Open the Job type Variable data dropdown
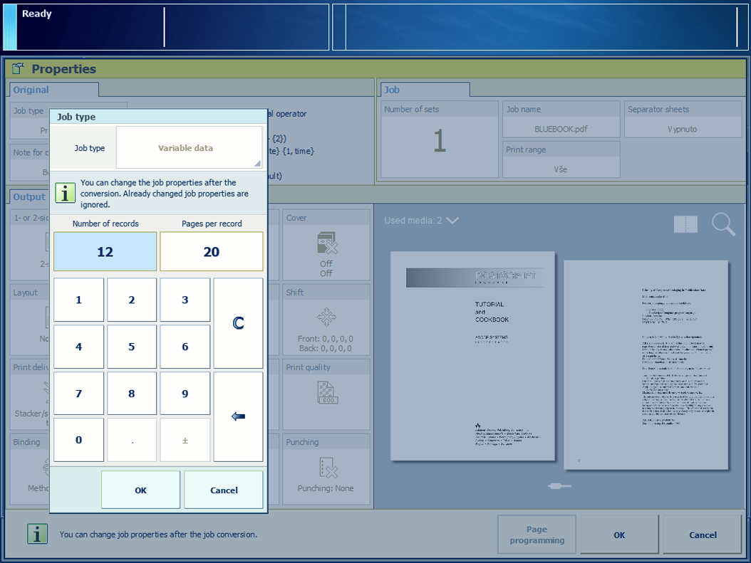 click(189, 148)
